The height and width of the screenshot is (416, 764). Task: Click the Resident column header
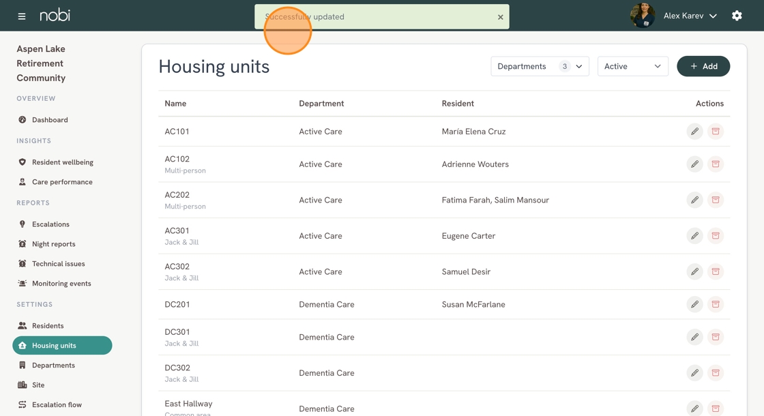[x=458, y=103]
